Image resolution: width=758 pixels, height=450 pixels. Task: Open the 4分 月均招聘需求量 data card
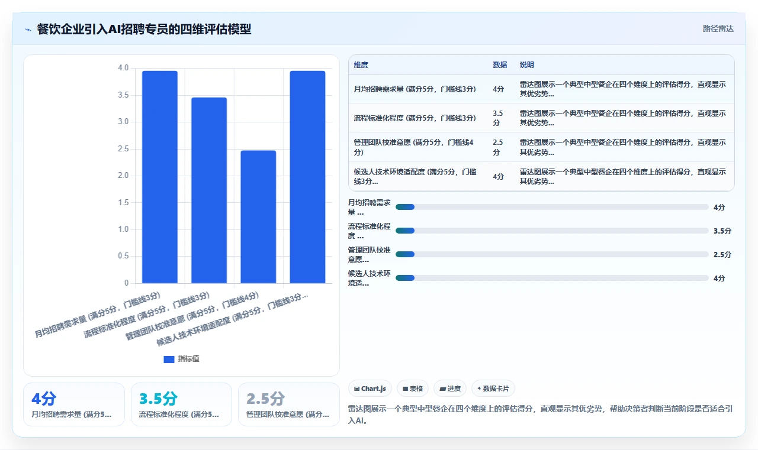click(x=74, y=404)
